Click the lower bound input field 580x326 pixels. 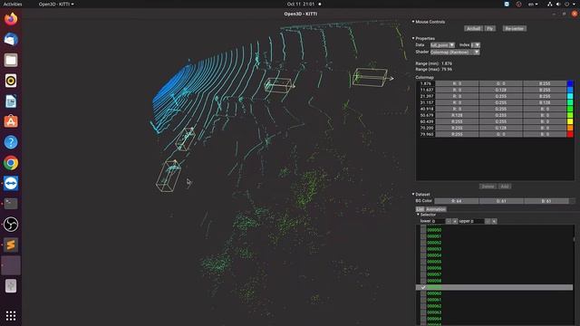coord(438,221)
